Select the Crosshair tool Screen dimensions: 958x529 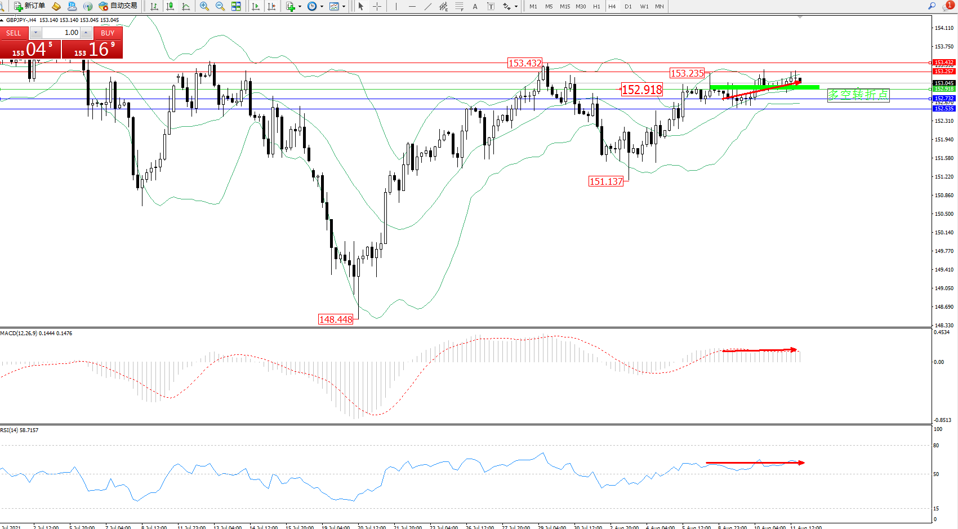click(377, 6)
